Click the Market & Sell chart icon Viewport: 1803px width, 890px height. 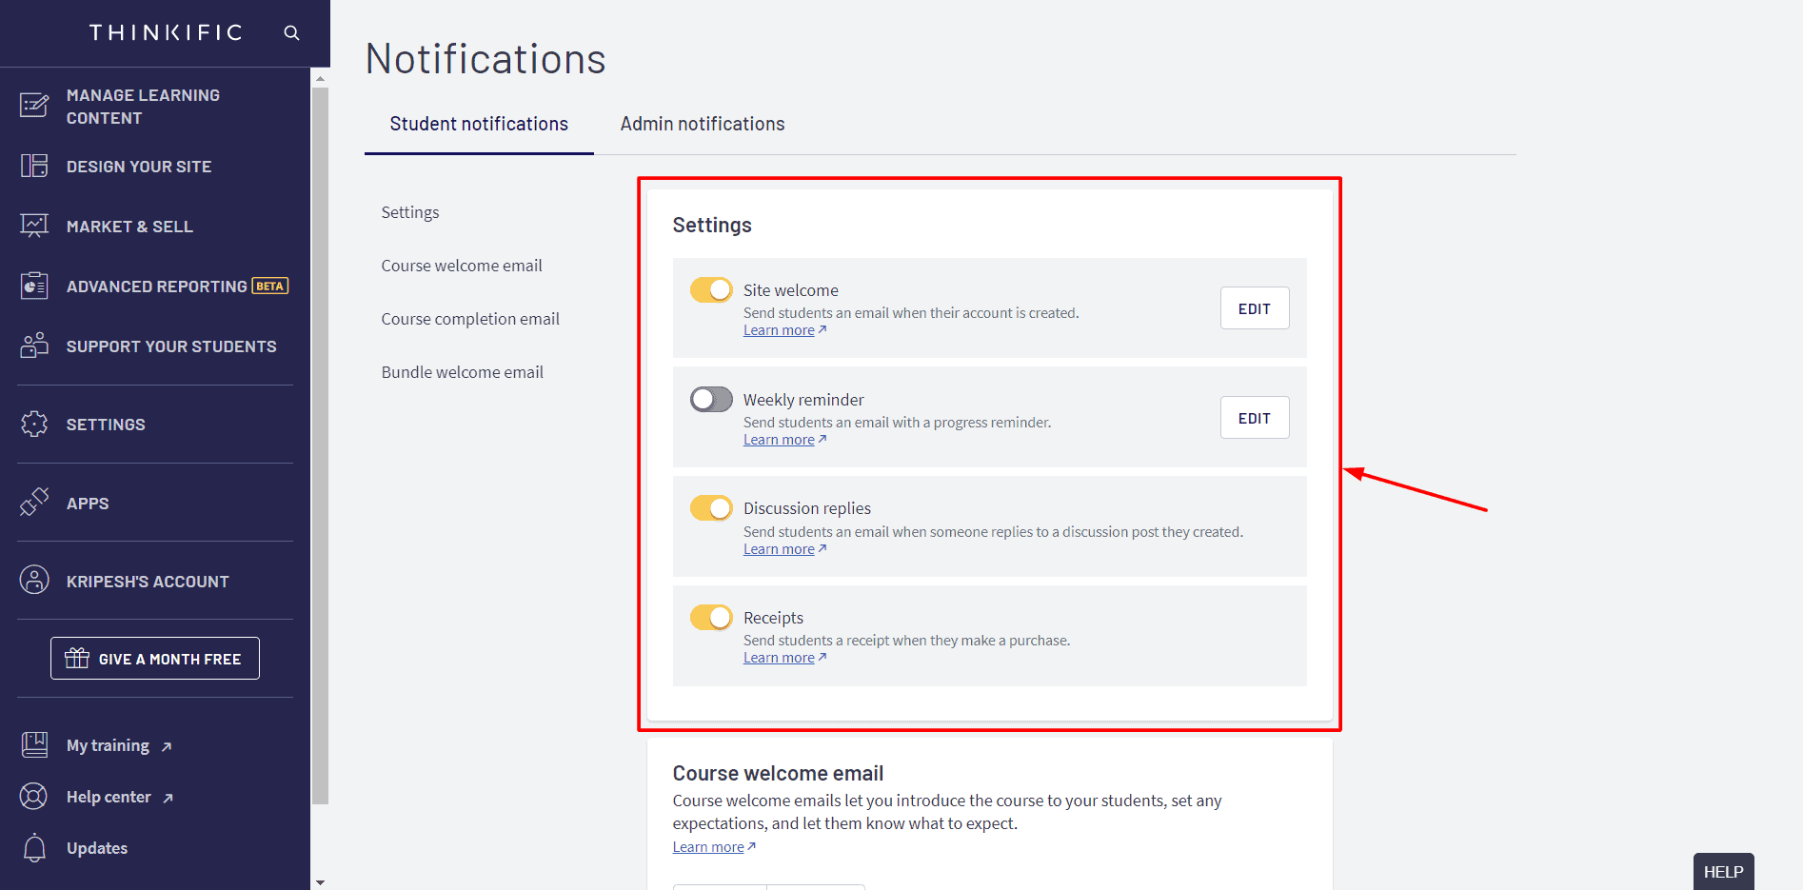click(34, 226)
